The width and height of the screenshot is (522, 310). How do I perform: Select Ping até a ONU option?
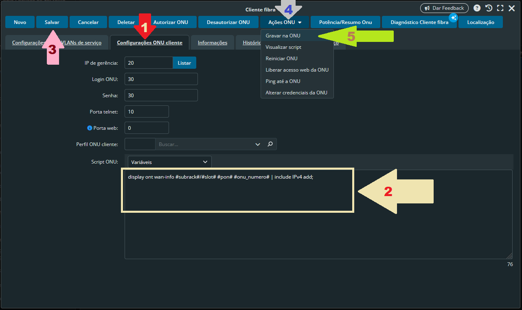pos(283,81)
